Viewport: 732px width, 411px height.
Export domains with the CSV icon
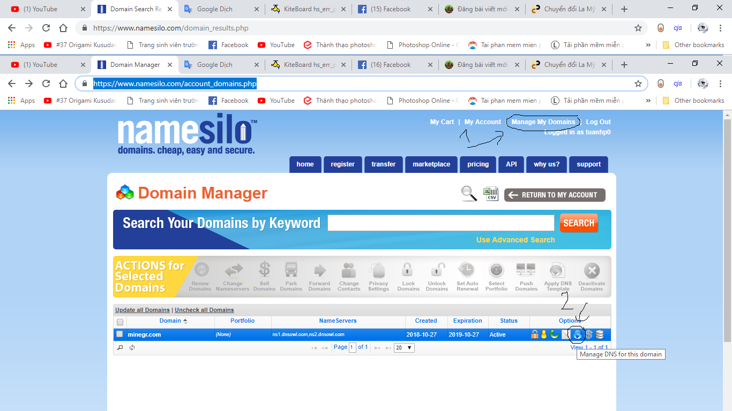pos(490,194)
